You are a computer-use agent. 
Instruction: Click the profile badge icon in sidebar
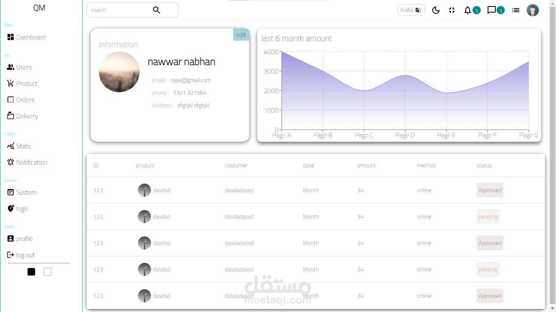coord(11,238)
